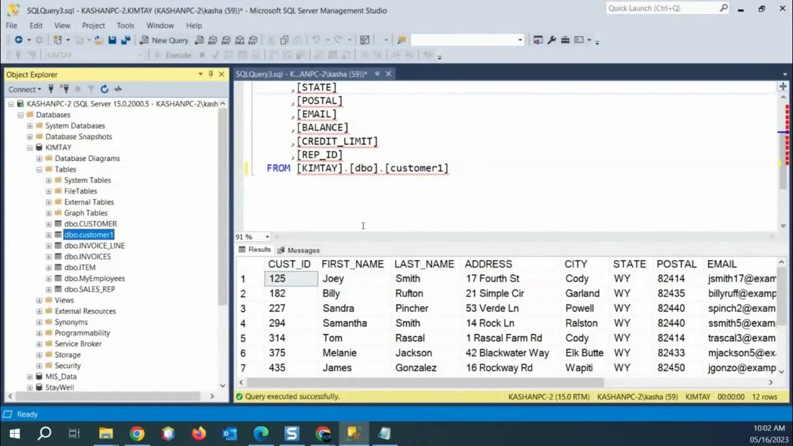The image size is (793, 446).
Task: Click the Disconnect icon in Object Explorer
Action: (x=65, y=89)
